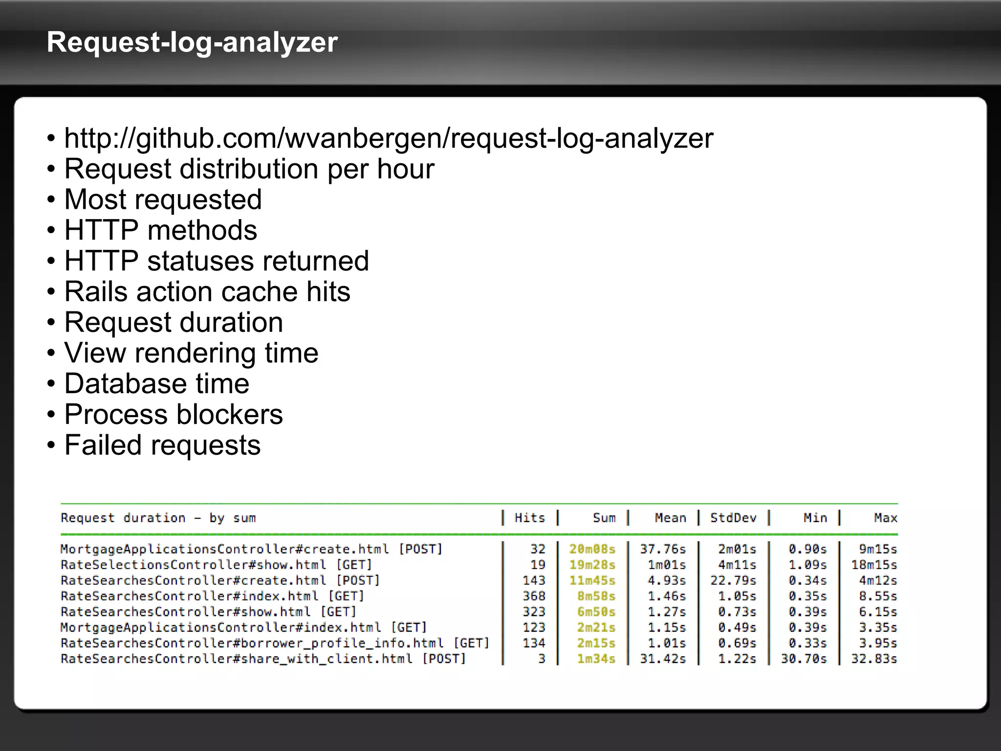The height and width of the screenshot is (751, 1001).
Task: Click the max value '9m15s'
Action: click(x=878, y=549)
